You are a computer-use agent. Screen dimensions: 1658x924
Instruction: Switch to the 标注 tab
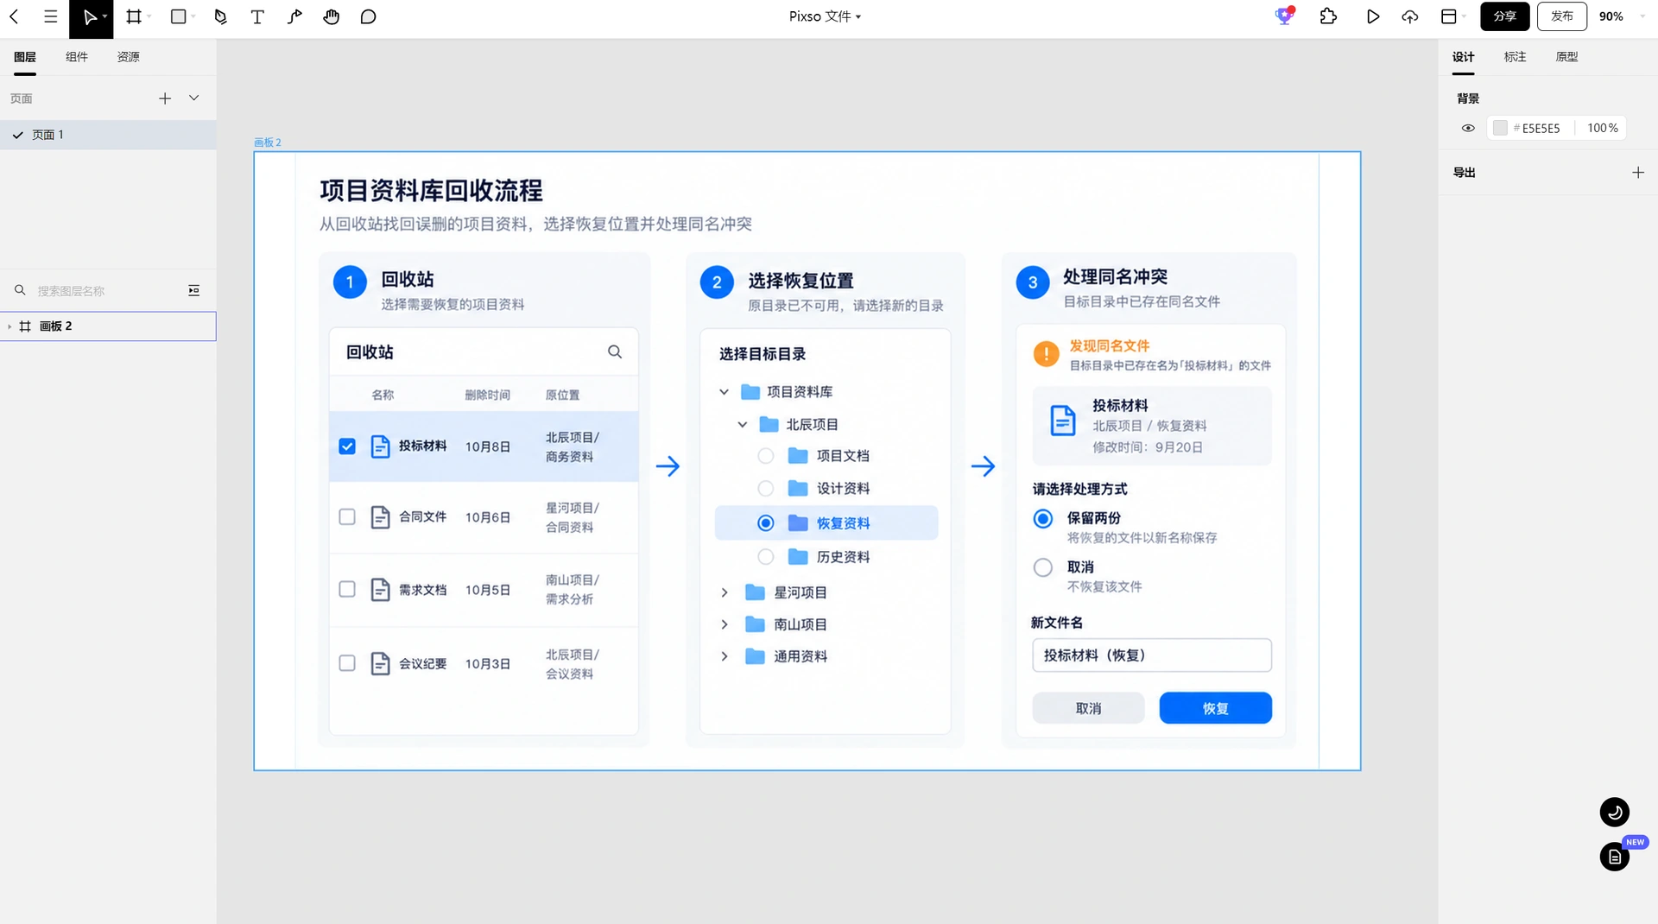point(1516,57)
